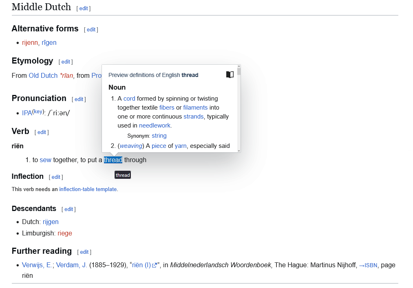Open author link Verwijs, E.
The height and width of the screenshot is (288, 413).
37,265
